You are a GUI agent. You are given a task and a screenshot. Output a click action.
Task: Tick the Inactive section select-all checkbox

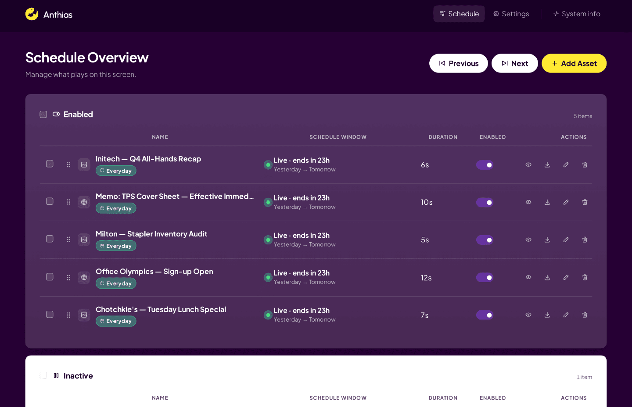43,375
